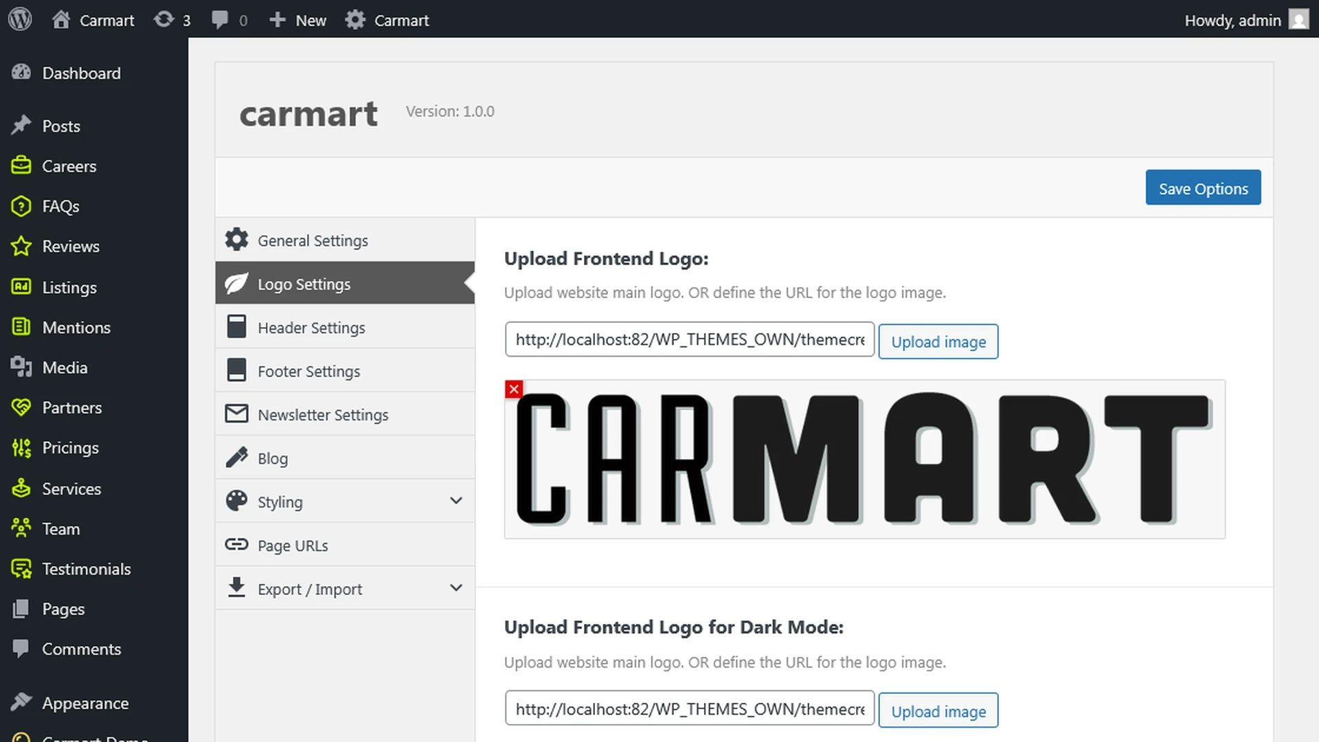Click the Pages stacked sheets icon
Screen dimensions: 1319x742
click(21, 609)
